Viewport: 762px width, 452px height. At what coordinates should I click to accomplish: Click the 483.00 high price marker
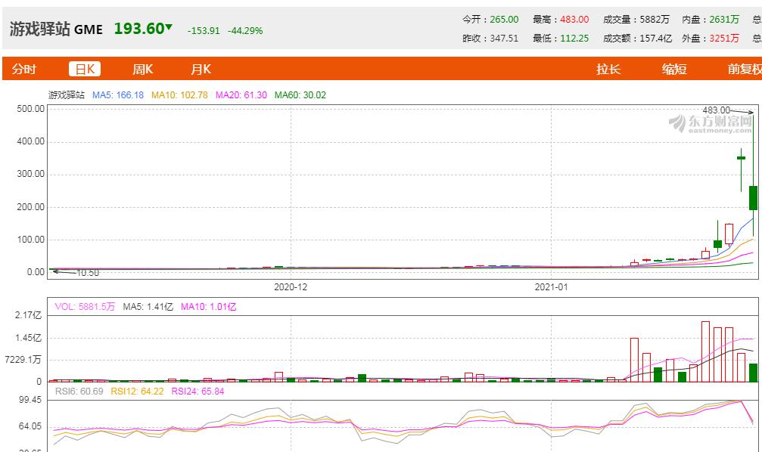[717, 110]
